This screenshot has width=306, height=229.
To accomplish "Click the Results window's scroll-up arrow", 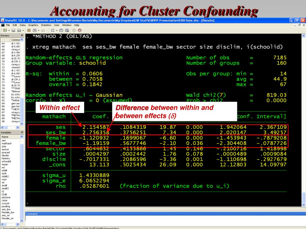I will pos(304,36).
